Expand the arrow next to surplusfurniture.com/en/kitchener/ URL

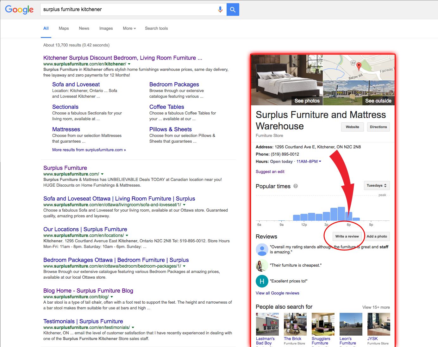pyautogui.click(x=129, y=64)
